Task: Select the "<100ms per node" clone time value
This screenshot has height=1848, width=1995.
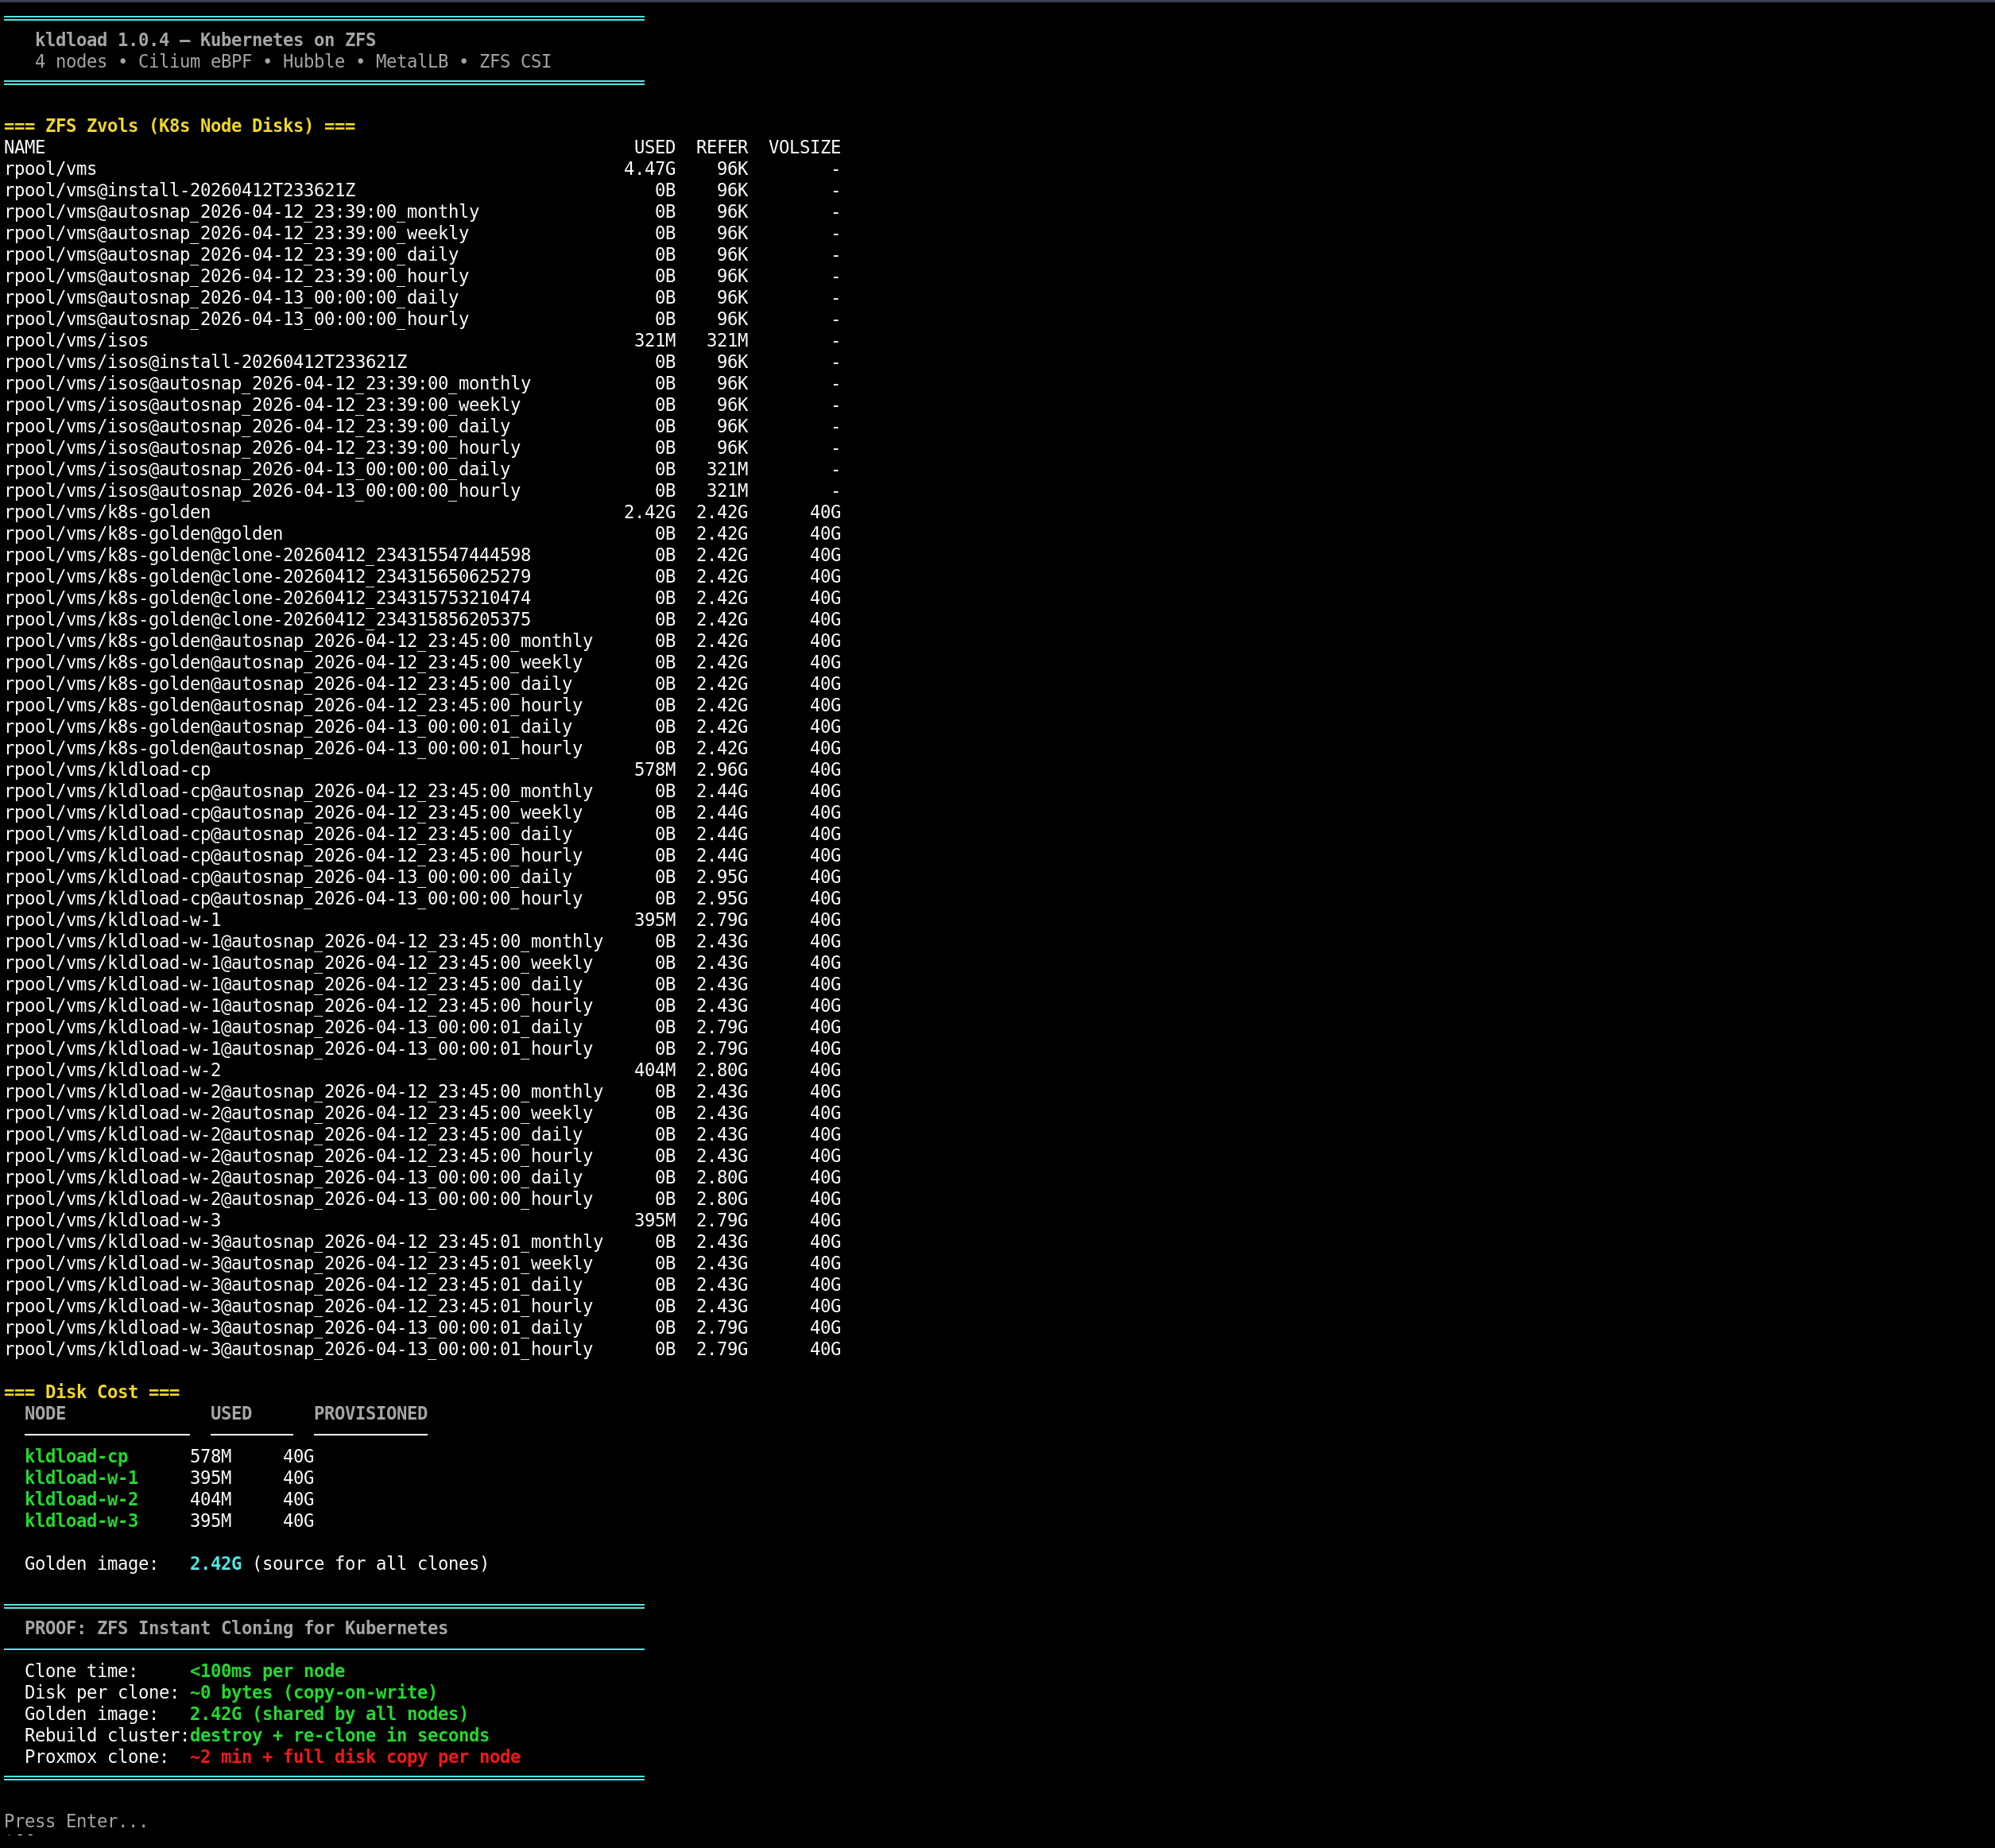Action: click(x=267, y=1671)
